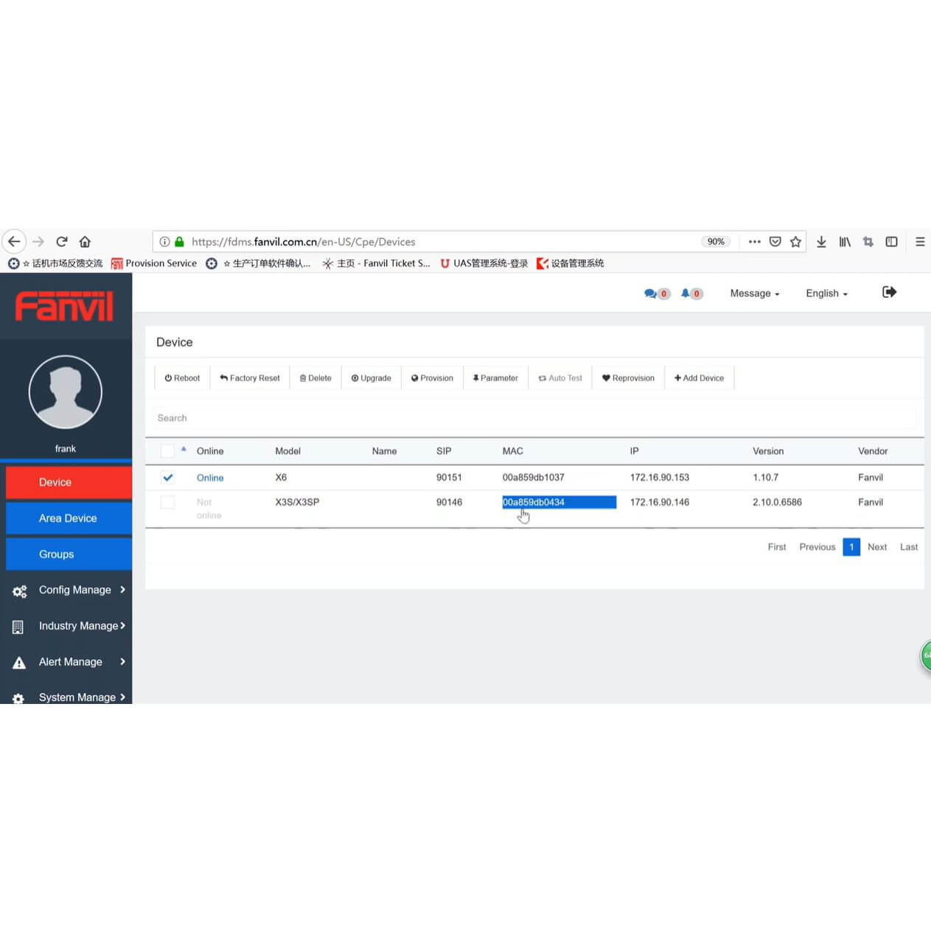Open the downloads arrow icon
931x931 pixels.
(821, 242)
